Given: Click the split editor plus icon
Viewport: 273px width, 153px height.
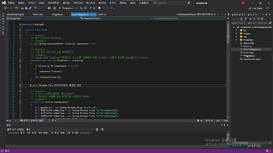Looking at the screenshot, I should (228, 18).
